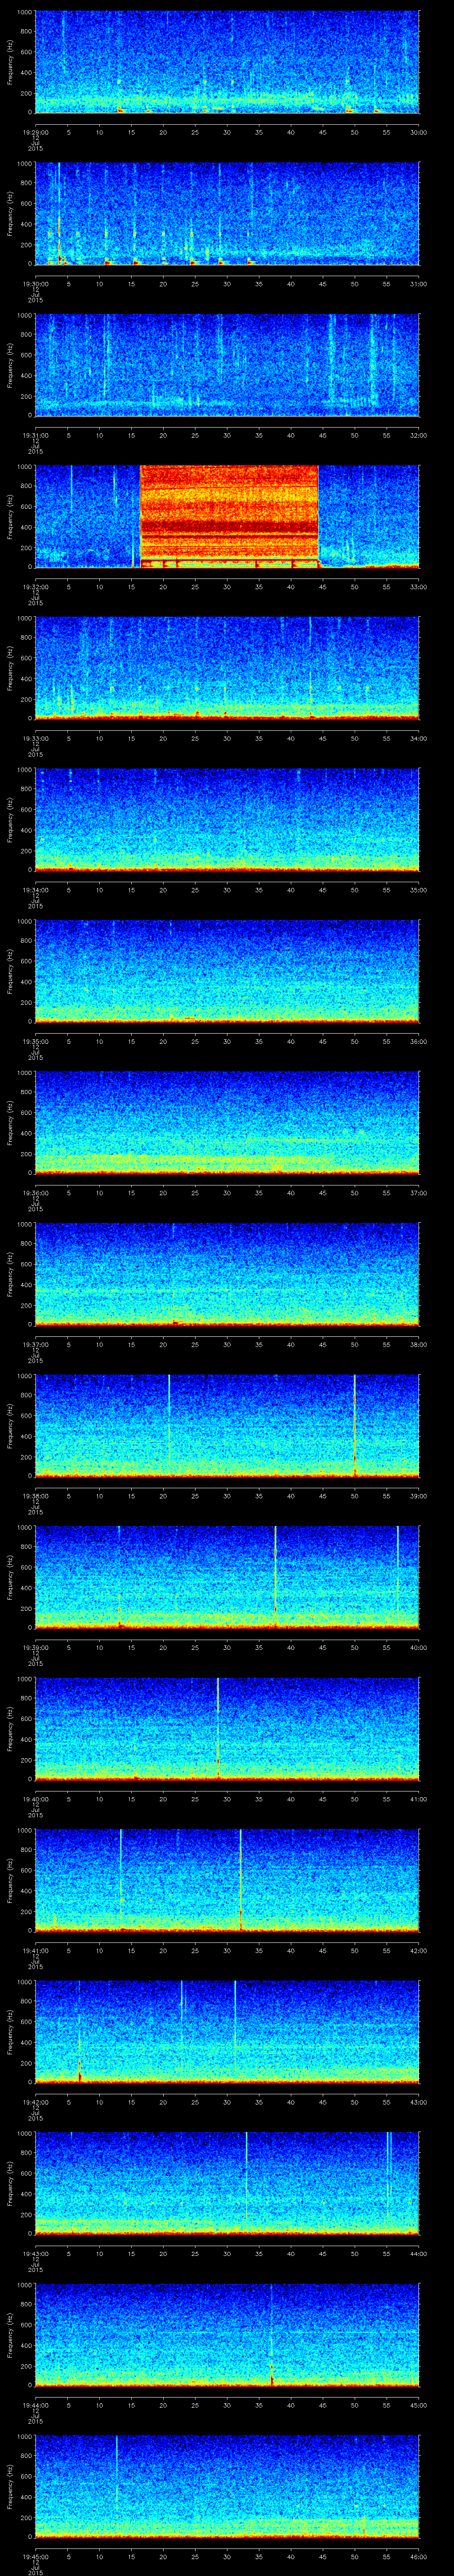Click the 19:33:00 start time label
This screenshot has height=2576, width=454.
click(35, 738)
